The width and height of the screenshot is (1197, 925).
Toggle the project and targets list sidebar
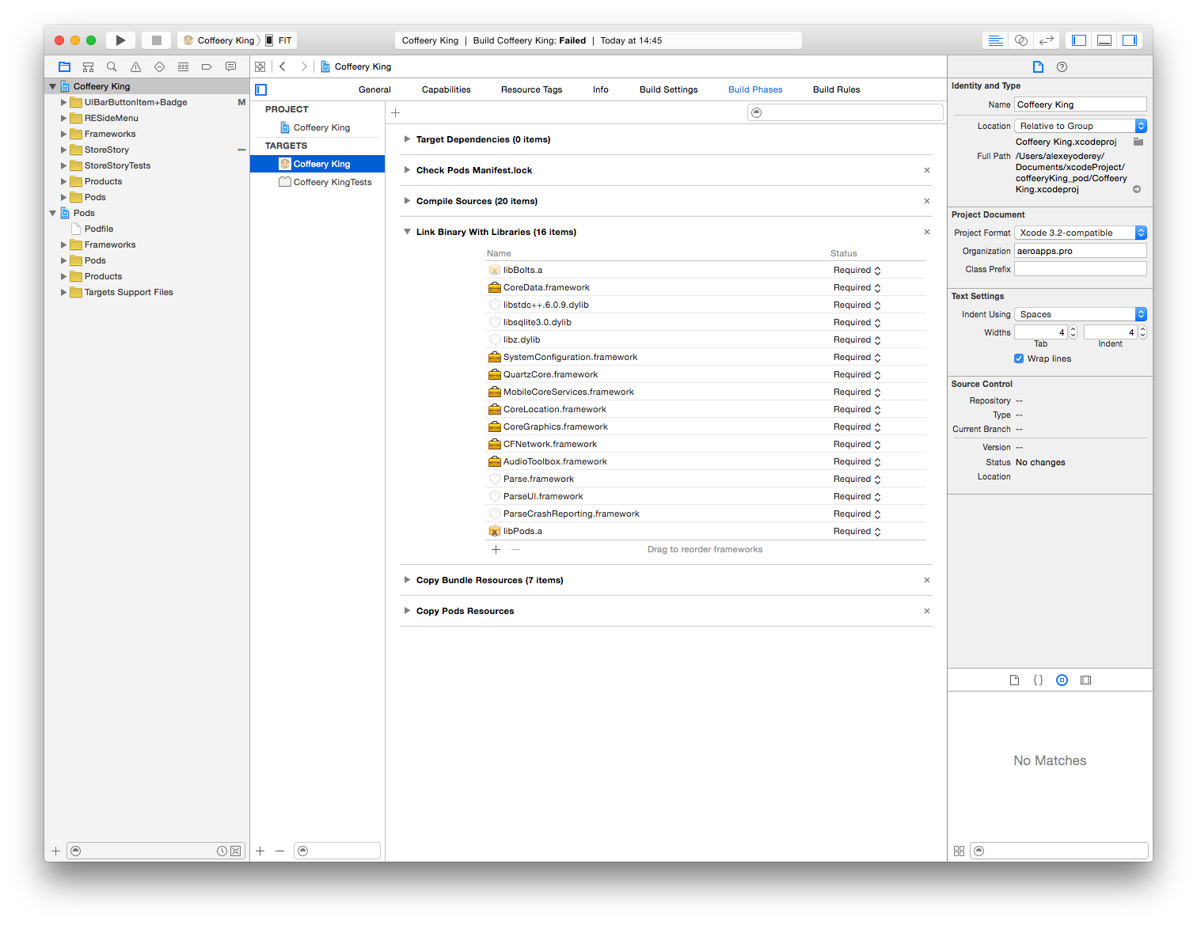(261, 90)
